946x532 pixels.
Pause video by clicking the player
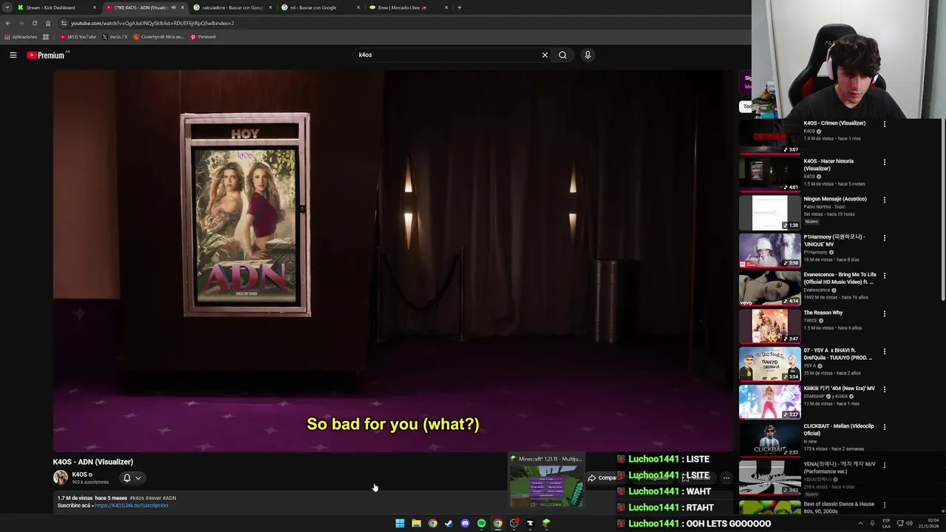(x=393, y=260)
